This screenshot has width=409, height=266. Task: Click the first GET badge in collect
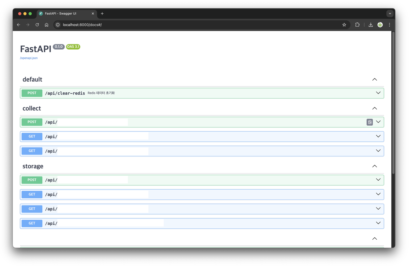(32, 137)
